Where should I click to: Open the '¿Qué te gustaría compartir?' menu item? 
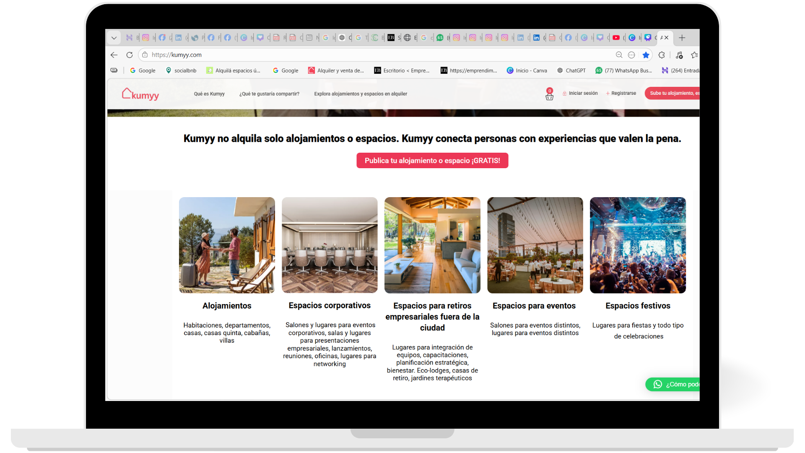click(x=269, y=94)
